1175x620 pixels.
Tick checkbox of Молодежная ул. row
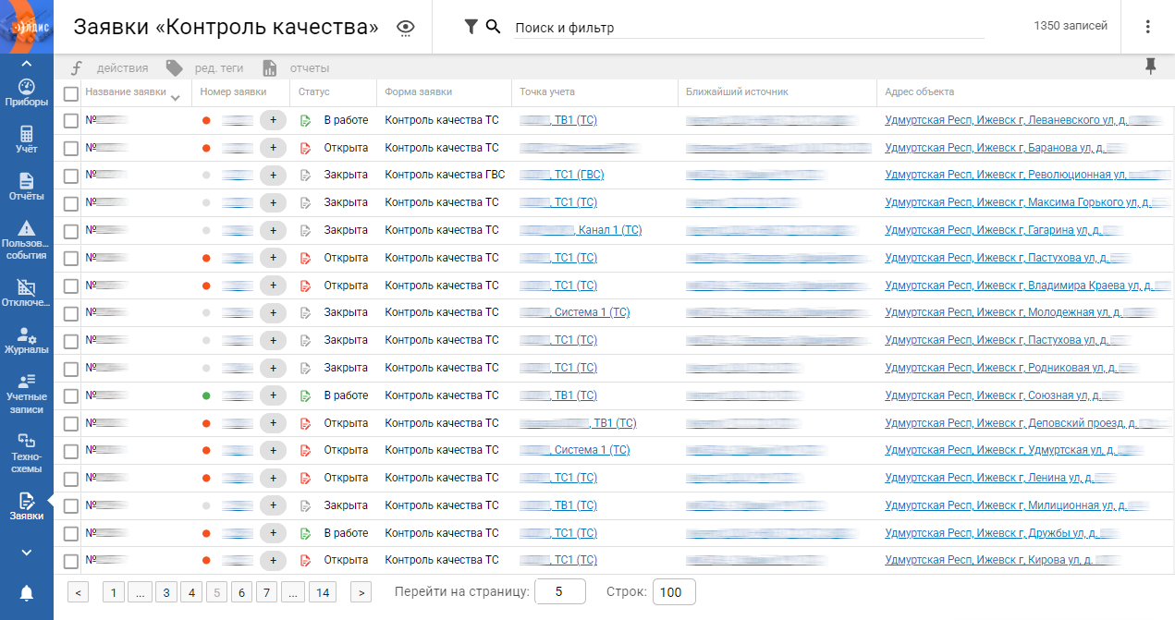coord(71,312)
